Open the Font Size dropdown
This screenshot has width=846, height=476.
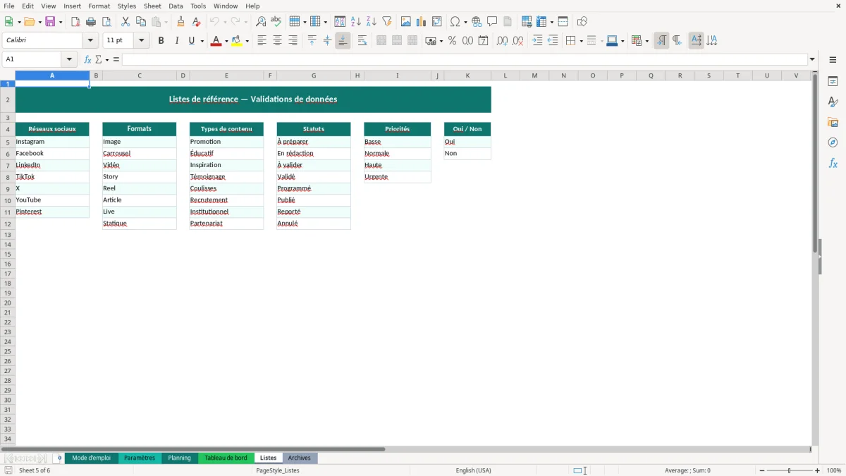[141, 41]
